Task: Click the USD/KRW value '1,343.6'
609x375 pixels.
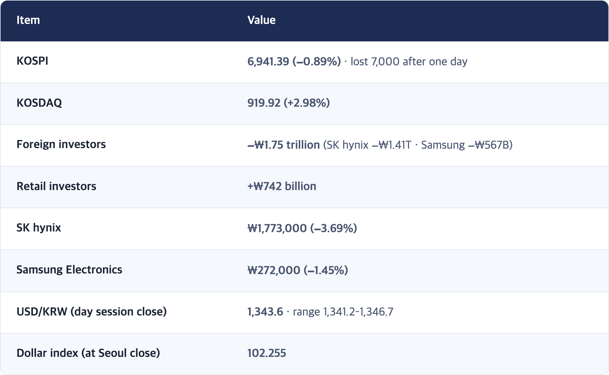Action: tap(265, 312)
